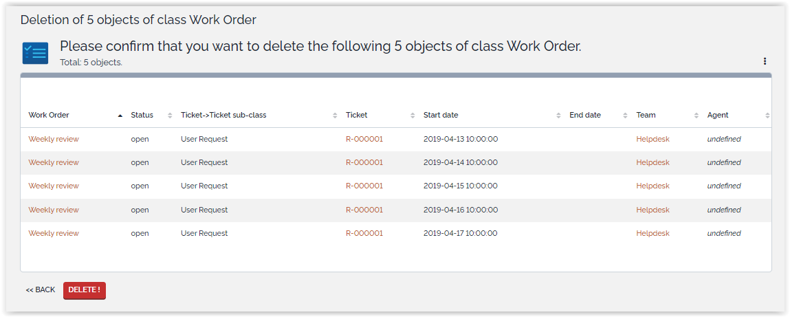Open Helpdesk team link in last row

tap(652, 233)
